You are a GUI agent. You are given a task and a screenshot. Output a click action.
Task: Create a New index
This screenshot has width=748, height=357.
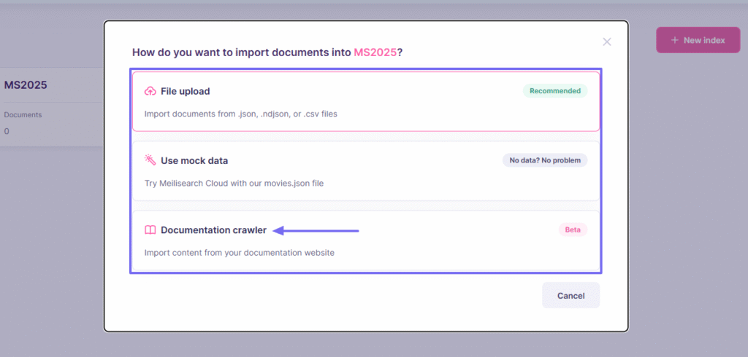tap(698, 40)
